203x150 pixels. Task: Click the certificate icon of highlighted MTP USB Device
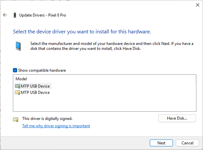point(18,86)
